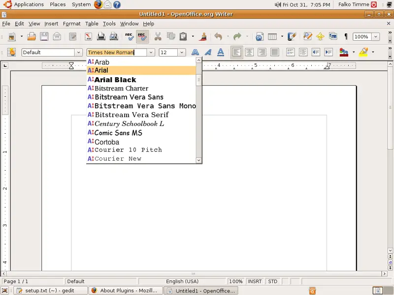Screen dimensions: 394x295
Task: Open the Find & Replace dialog
Action: 307,36
